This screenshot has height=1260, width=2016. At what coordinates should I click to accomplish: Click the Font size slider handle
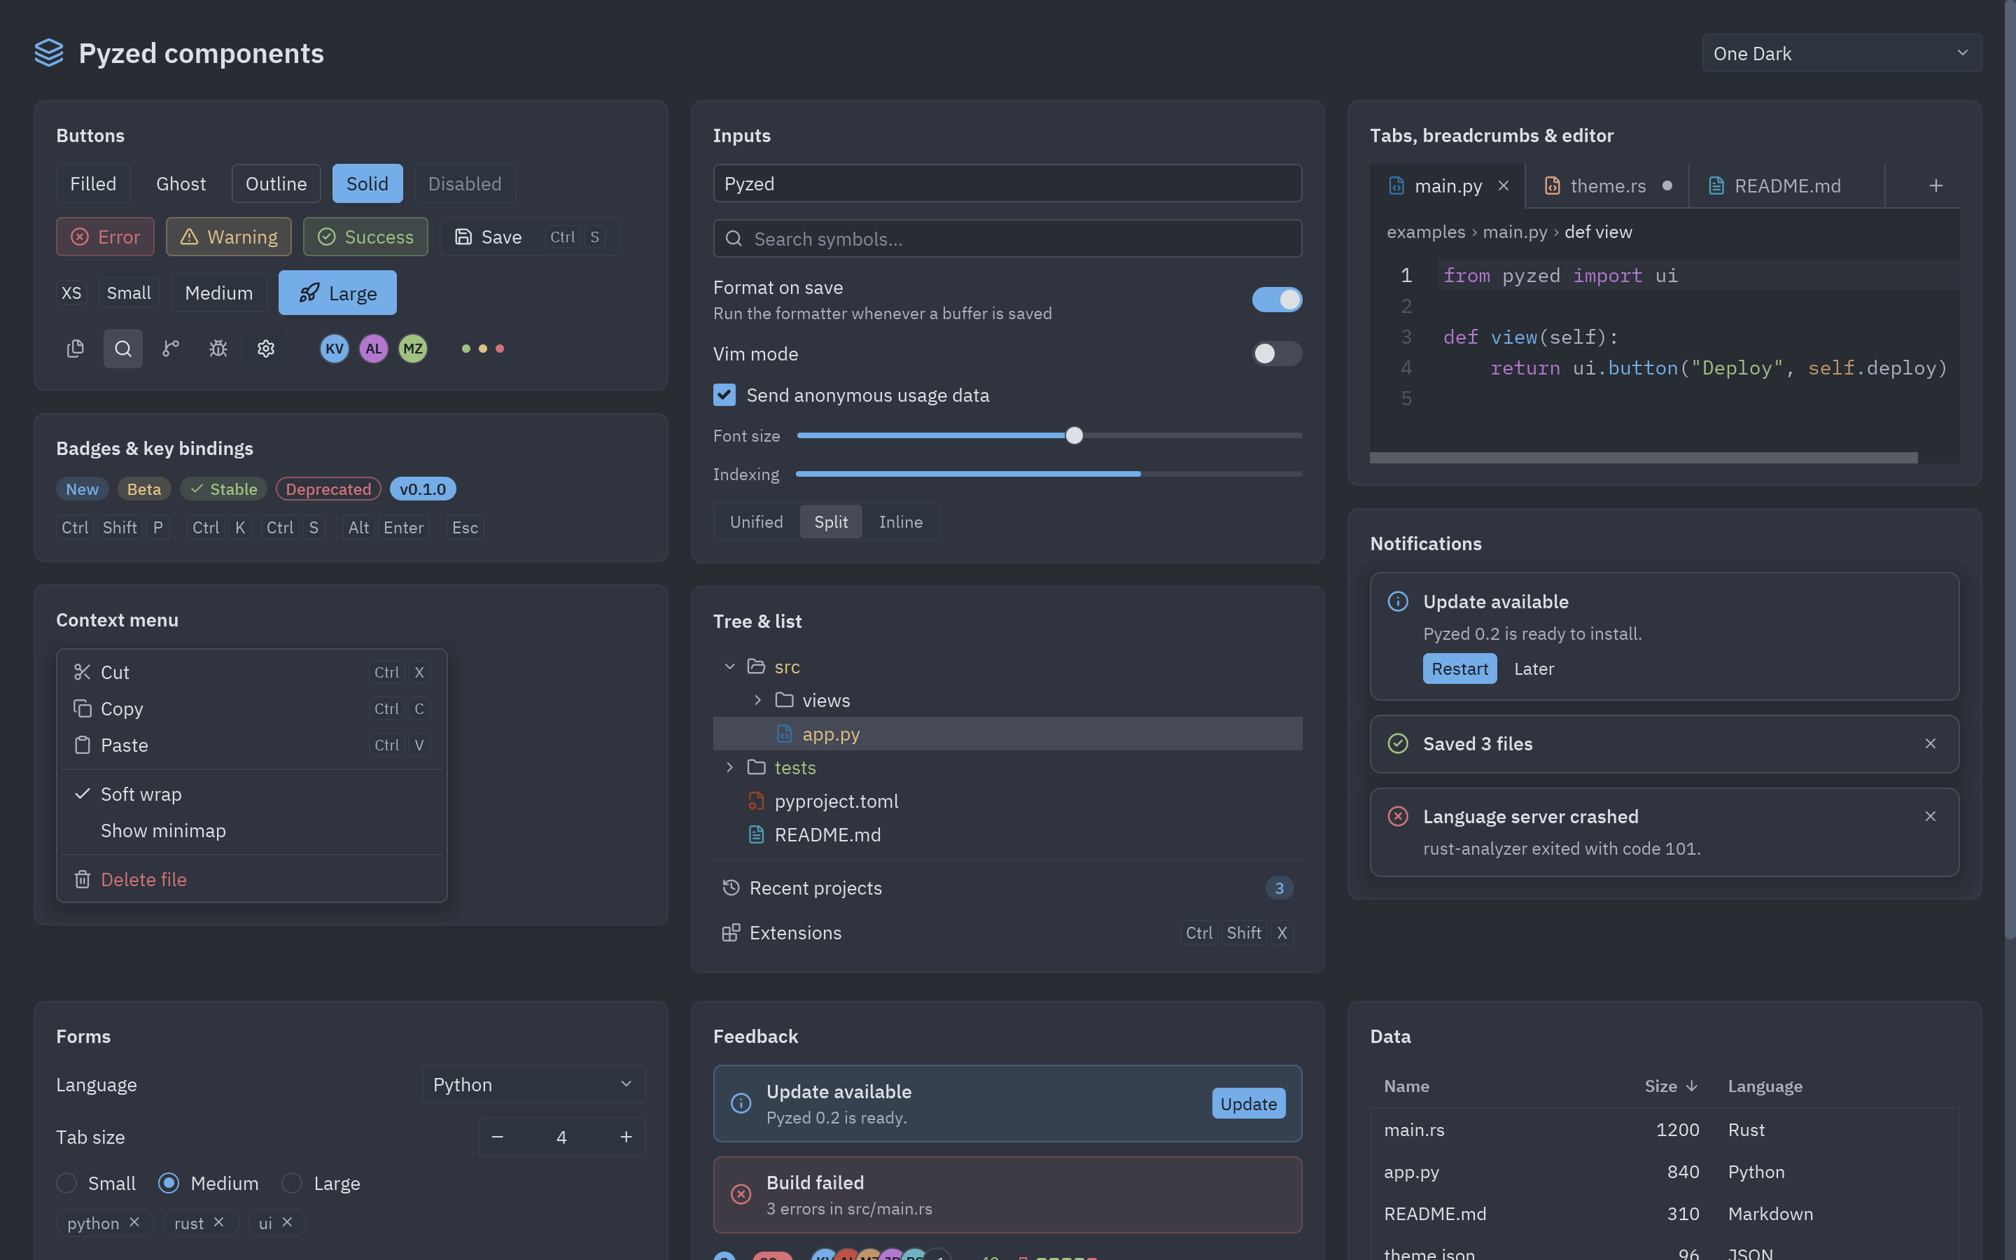click(x=1074, y=435)
